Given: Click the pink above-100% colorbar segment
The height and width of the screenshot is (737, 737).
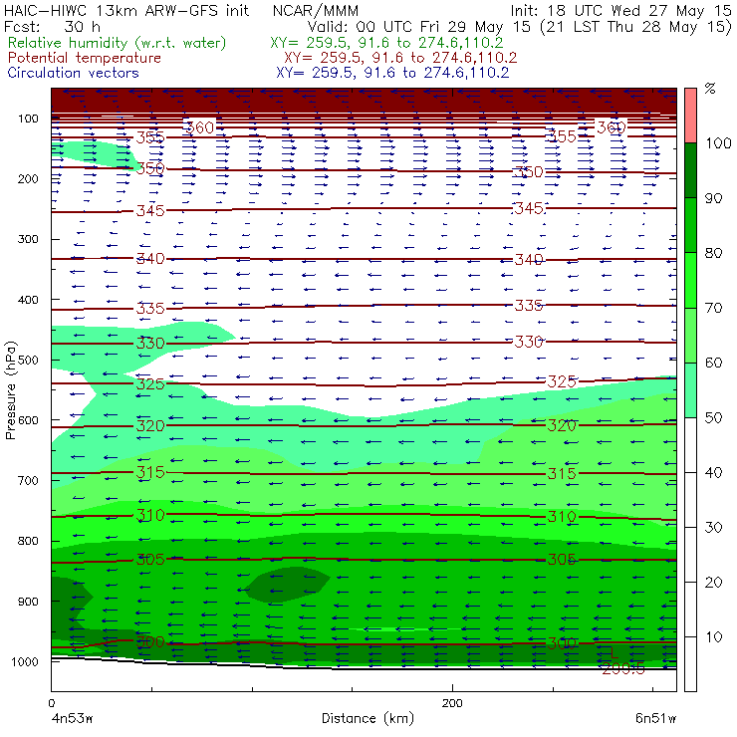Looking at the screenshot, I should coord(690,116).
